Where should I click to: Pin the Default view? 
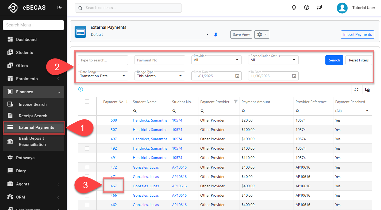coord(216,35)
